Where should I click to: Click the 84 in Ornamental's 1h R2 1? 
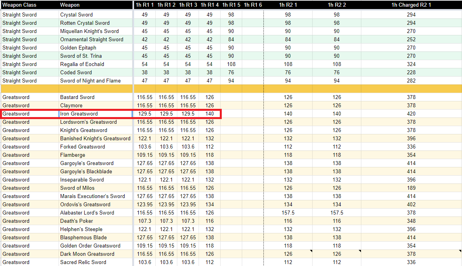pyautogui.click(x=288, y=39)
